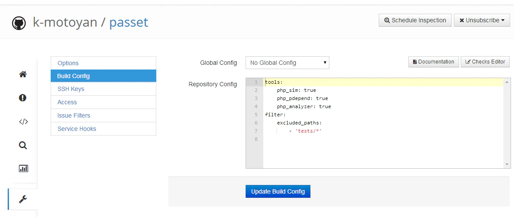514x218 pixels.
Task: Click the Documentation button
Action: [433, 62]
